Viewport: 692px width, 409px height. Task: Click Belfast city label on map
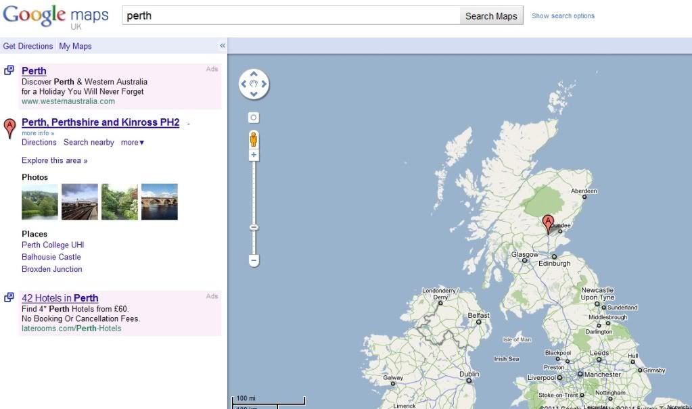[478, 316]
